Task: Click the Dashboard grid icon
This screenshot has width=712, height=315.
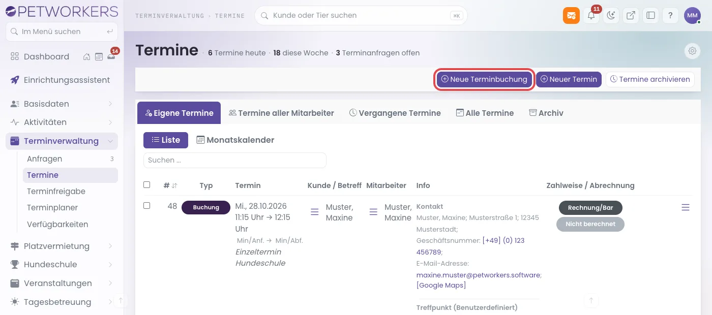Action: [15, 56]
